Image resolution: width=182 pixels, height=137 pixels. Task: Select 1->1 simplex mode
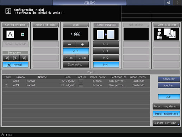click(106, 65)
